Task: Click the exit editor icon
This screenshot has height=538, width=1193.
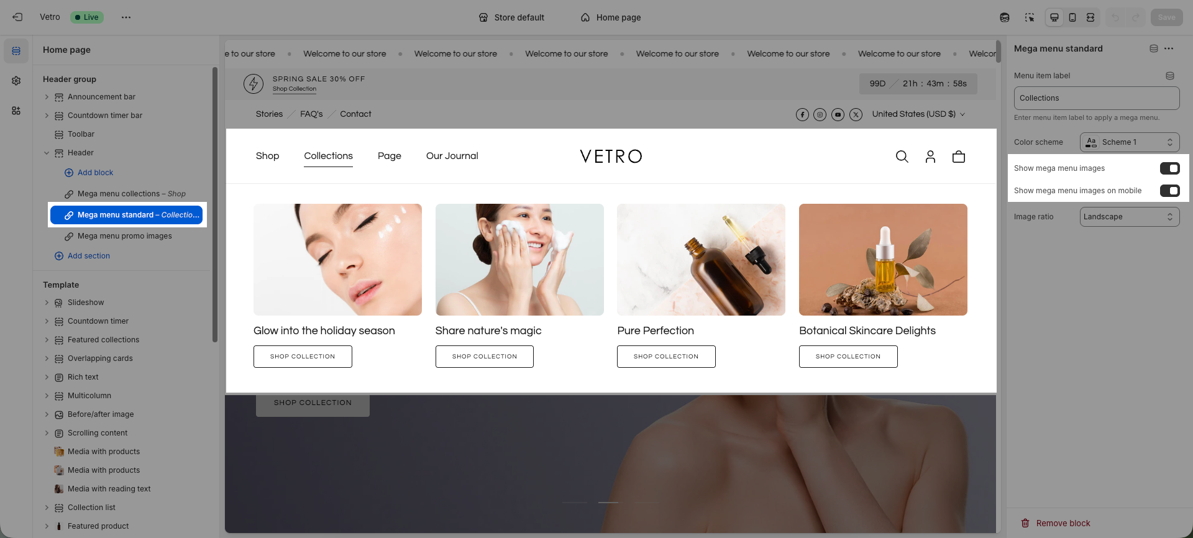Action: tap(17, 17)
